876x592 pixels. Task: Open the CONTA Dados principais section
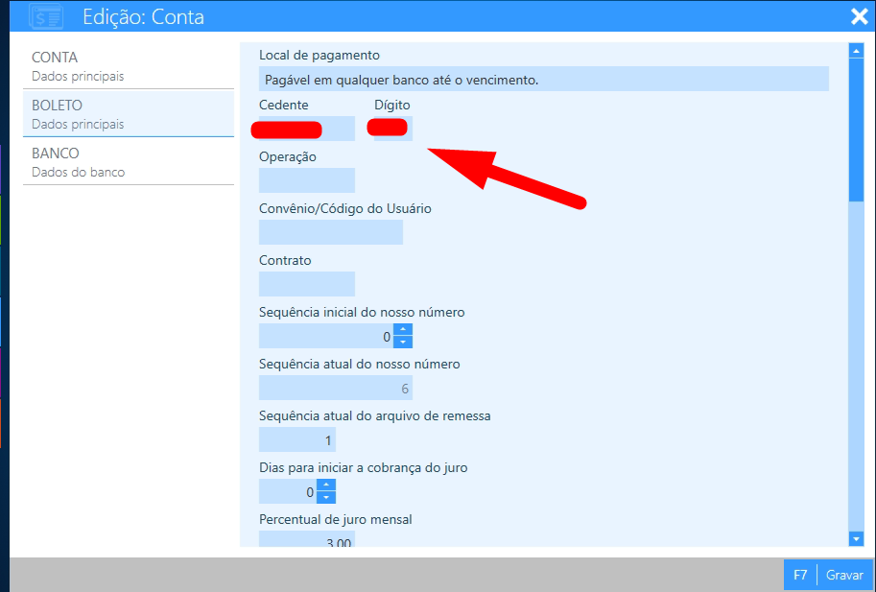[x=128, y=66]
